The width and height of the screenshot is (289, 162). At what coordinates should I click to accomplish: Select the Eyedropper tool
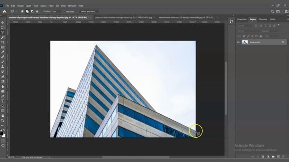pyautogui.click(x=3, y=52)
